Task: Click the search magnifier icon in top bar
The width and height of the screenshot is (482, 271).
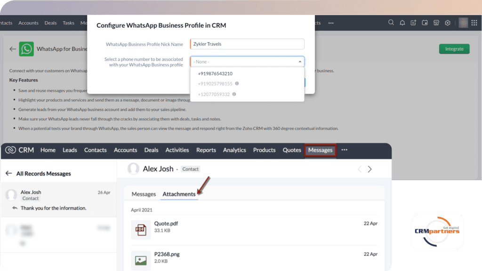Action: click(x=391, y=23)
